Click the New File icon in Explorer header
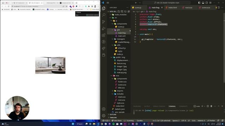This screenshot has height=126, width=225. click(119, 12)
